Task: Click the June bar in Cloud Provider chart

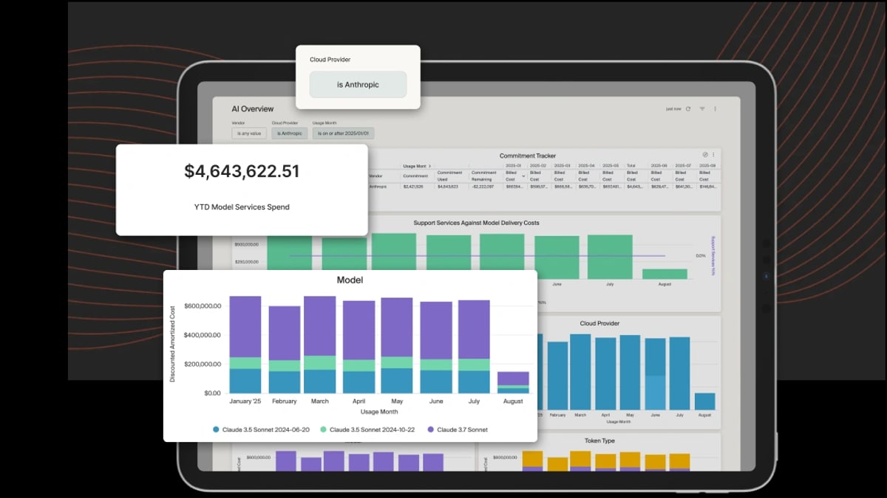Action: pos(656,374)
